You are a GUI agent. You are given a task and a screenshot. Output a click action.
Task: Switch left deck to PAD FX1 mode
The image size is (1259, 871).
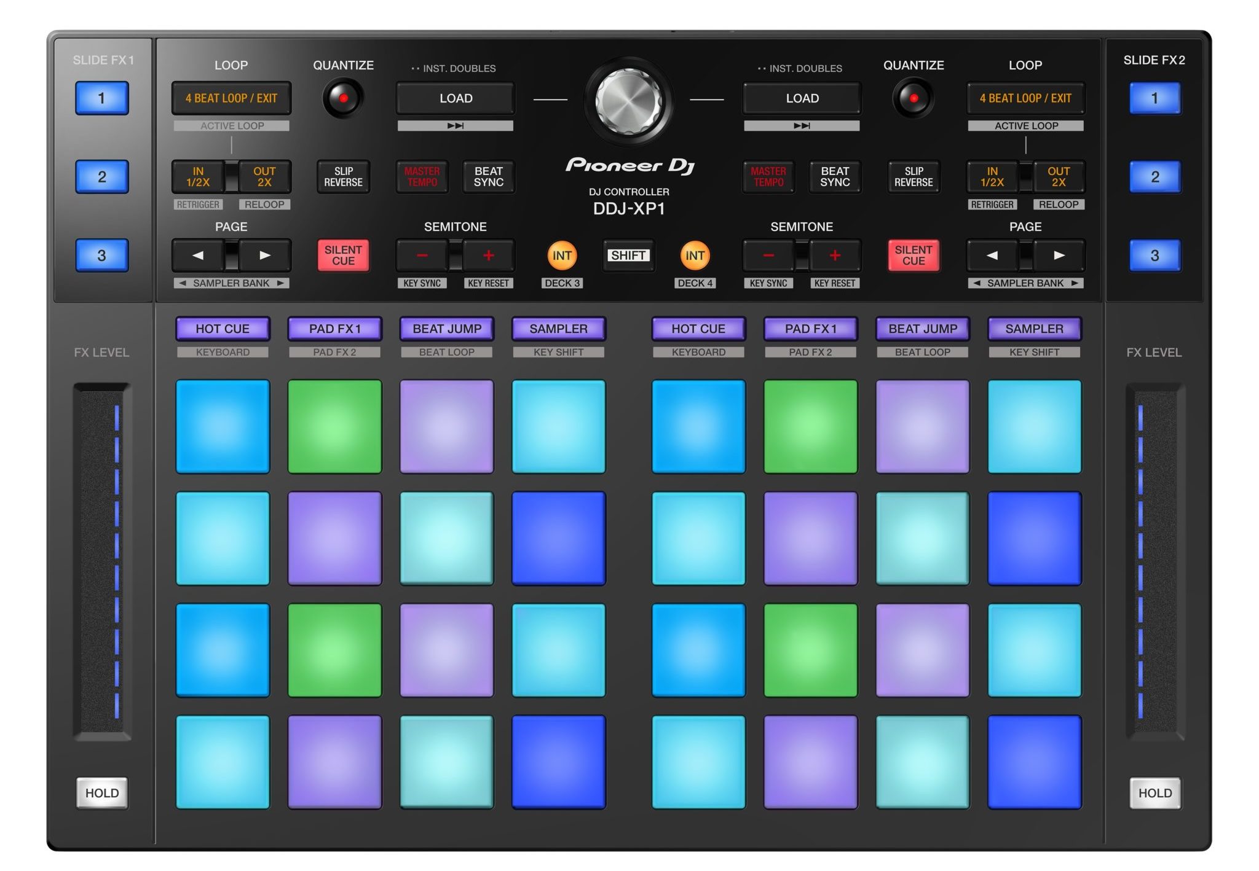pos(334,329)
